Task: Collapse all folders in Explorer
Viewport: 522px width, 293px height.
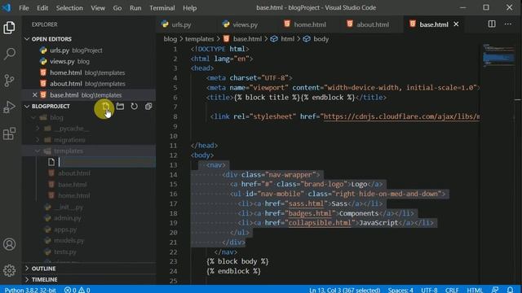Action: pos(148,107)
